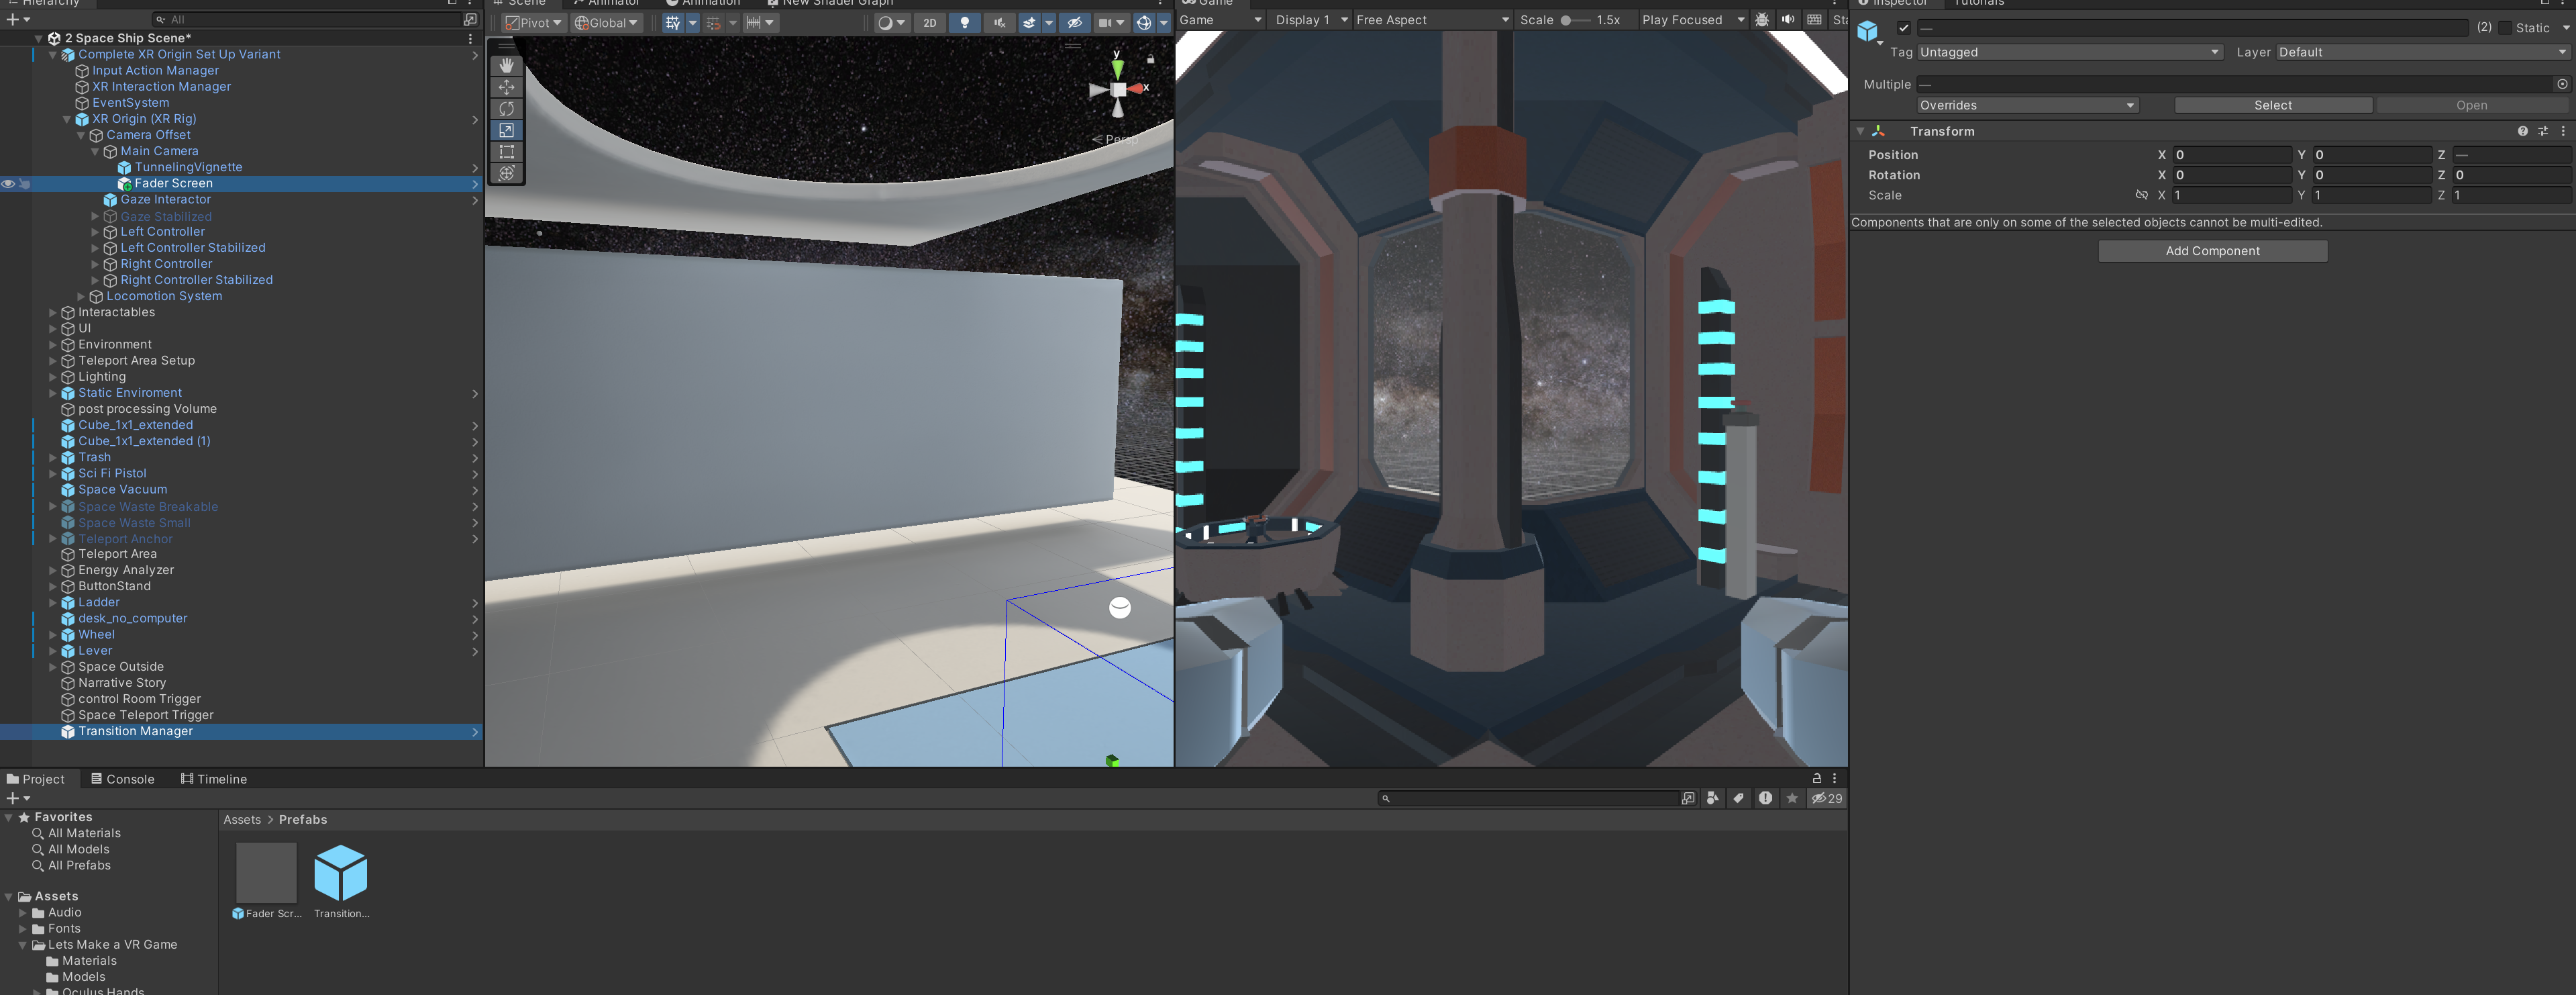Adjust the Game view Scale slider
This screenshot has height=995, width=2576.
pyautogui.click(x=1566, y=20)
